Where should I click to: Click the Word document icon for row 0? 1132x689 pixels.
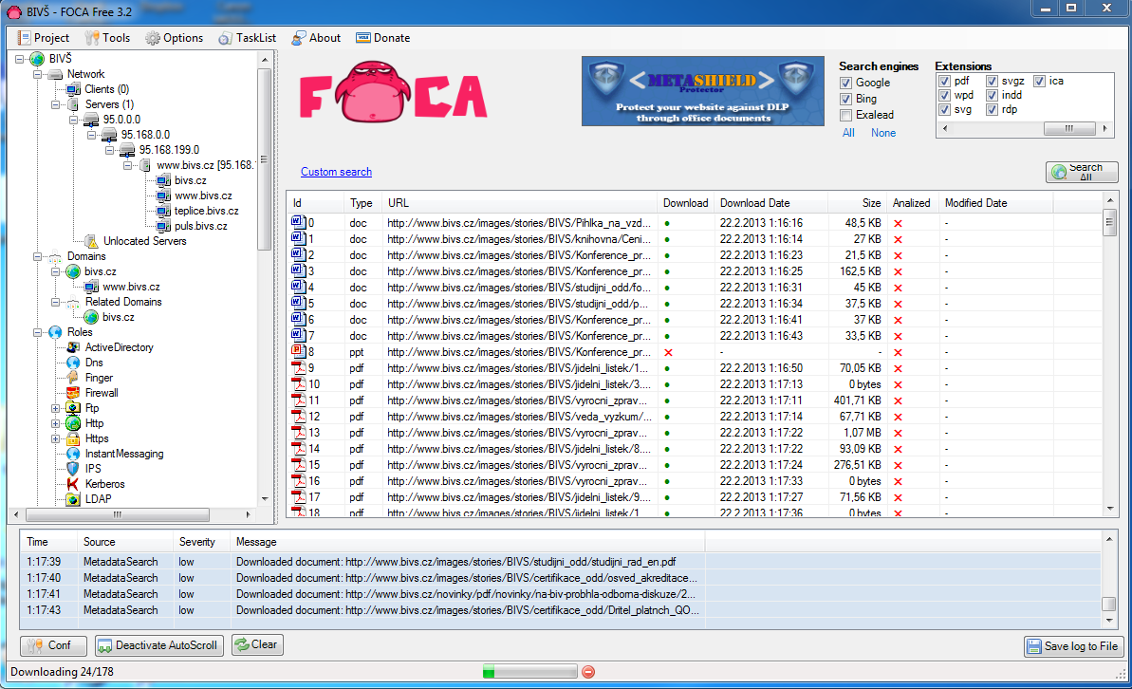coord(298,222)
